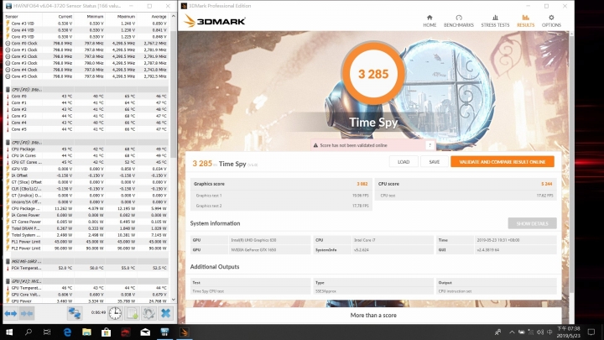Click HWiNFO blue X close sensors icon

click(165, 313)
